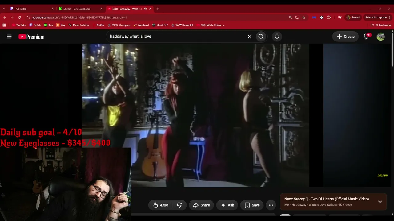Dislike the video with thumbs down
The height and width of the screenshot is (221, 394).
click(180, 205)
